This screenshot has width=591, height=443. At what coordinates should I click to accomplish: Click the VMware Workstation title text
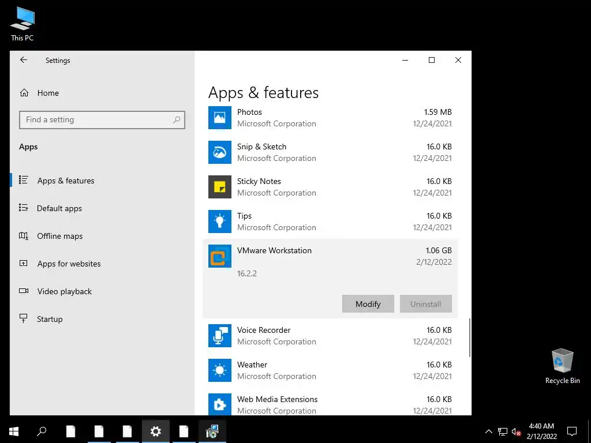pos(274,250)
